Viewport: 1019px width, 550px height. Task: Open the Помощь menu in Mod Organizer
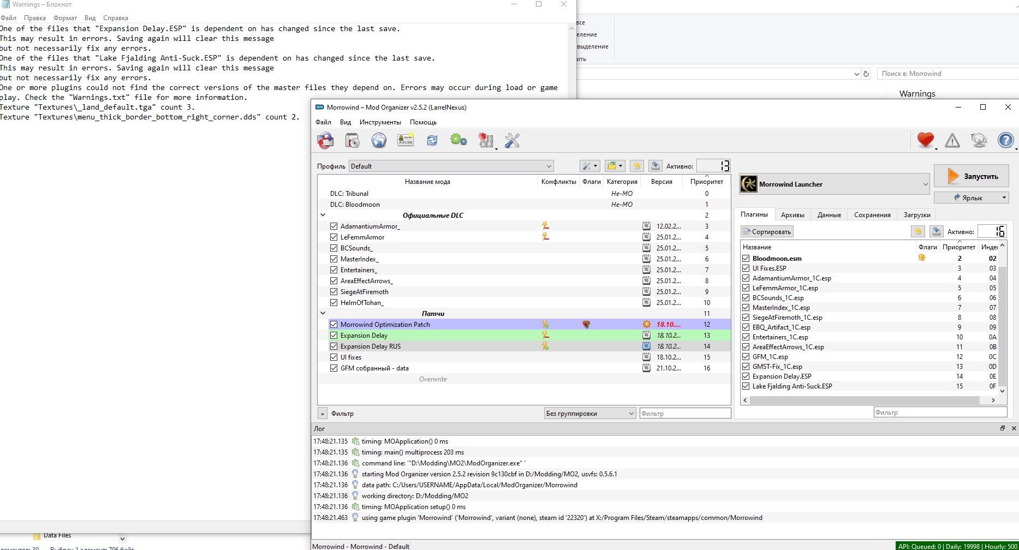pos(423,122)
